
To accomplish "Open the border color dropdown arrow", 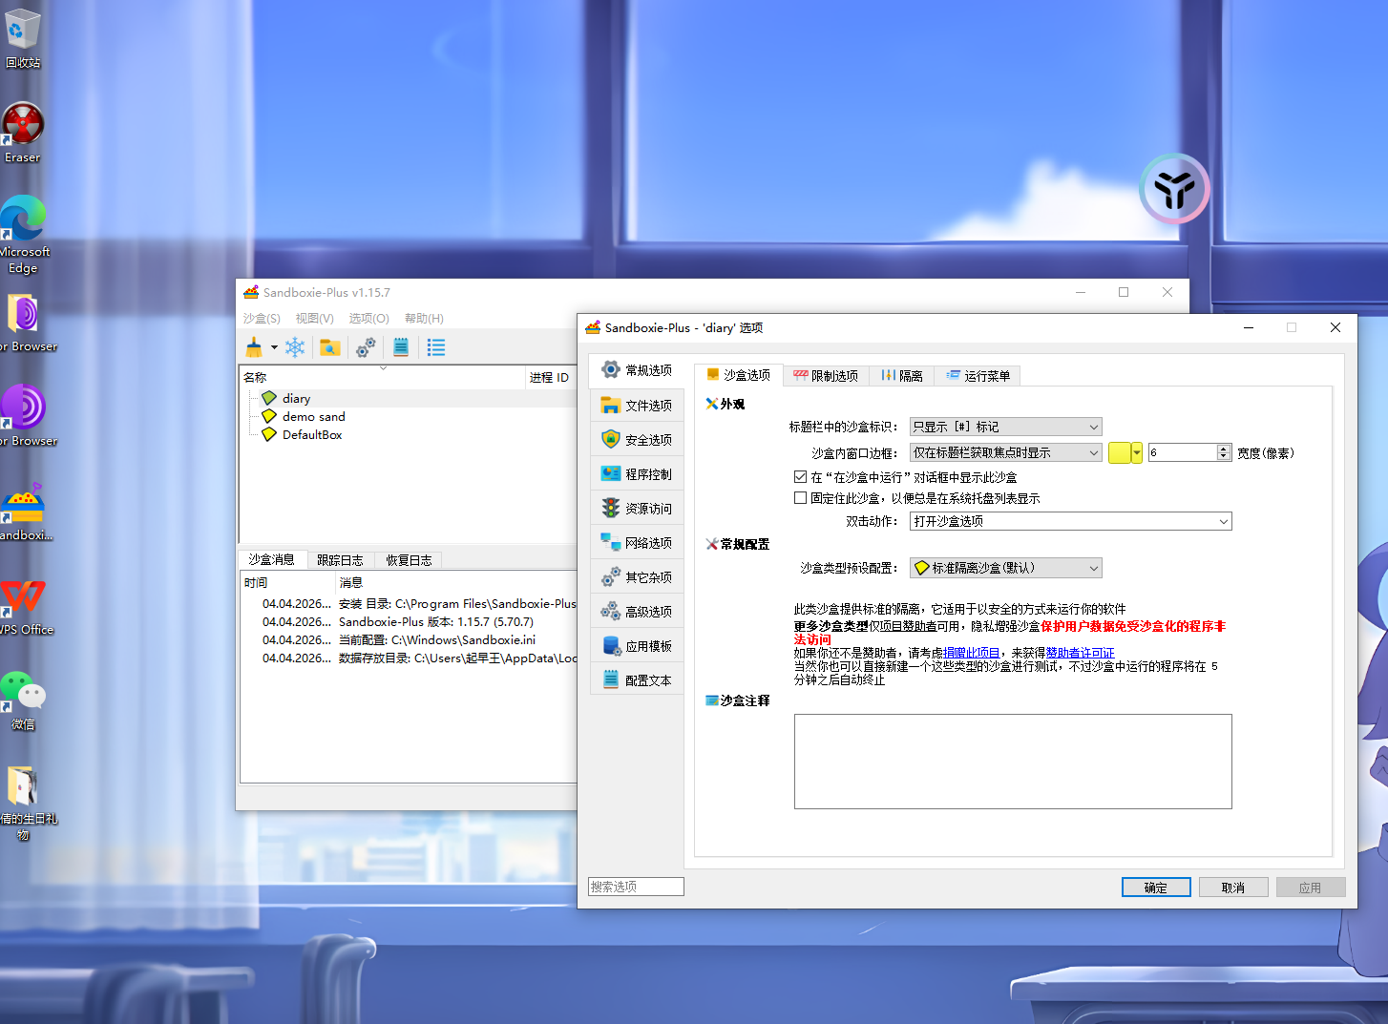I will point(1137,453).
